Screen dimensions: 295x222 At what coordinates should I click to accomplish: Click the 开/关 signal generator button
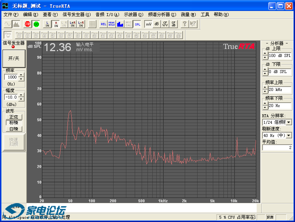pyautogui.click(x=14, y=58)
